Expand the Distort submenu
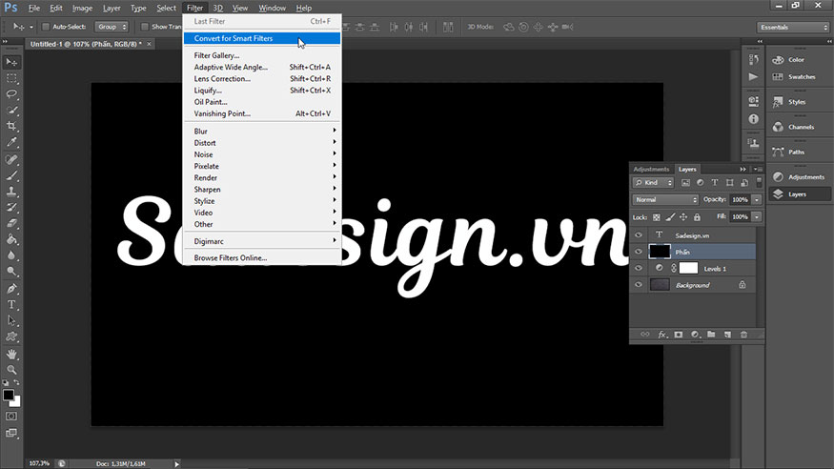This screenshot has height=469, width=834. (x=262, y=142)
